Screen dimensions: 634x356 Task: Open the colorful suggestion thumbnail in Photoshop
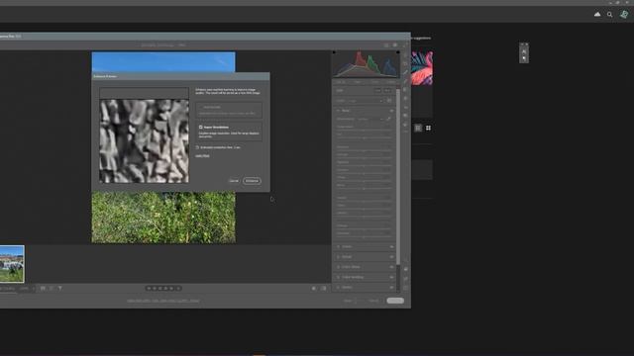tap(422, 68)
